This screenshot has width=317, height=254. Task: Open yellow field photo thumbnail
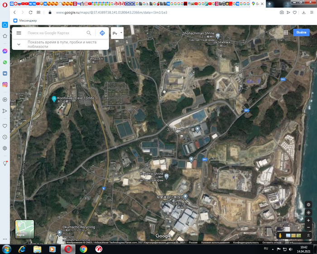click(293, 235)
